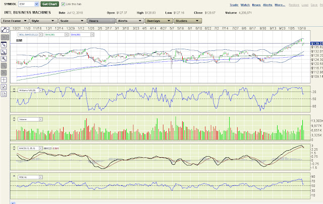Click the scroll button at the bottom-left corner
The height and width of the screenshot is (204, 323).
(13, 203)
